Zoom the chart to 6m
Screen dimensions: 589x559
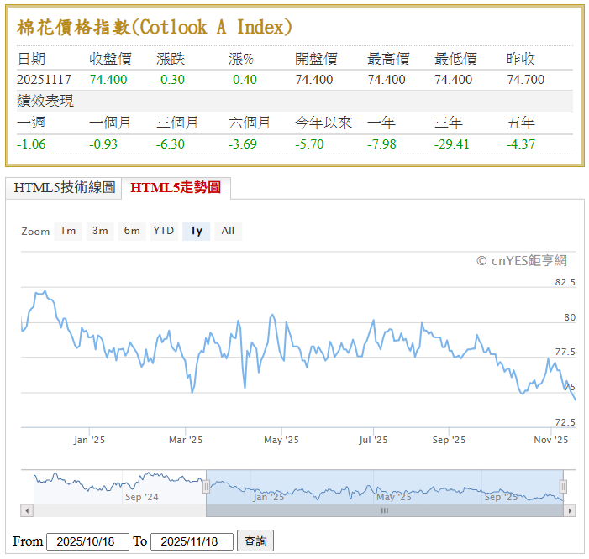pos(132,231)
